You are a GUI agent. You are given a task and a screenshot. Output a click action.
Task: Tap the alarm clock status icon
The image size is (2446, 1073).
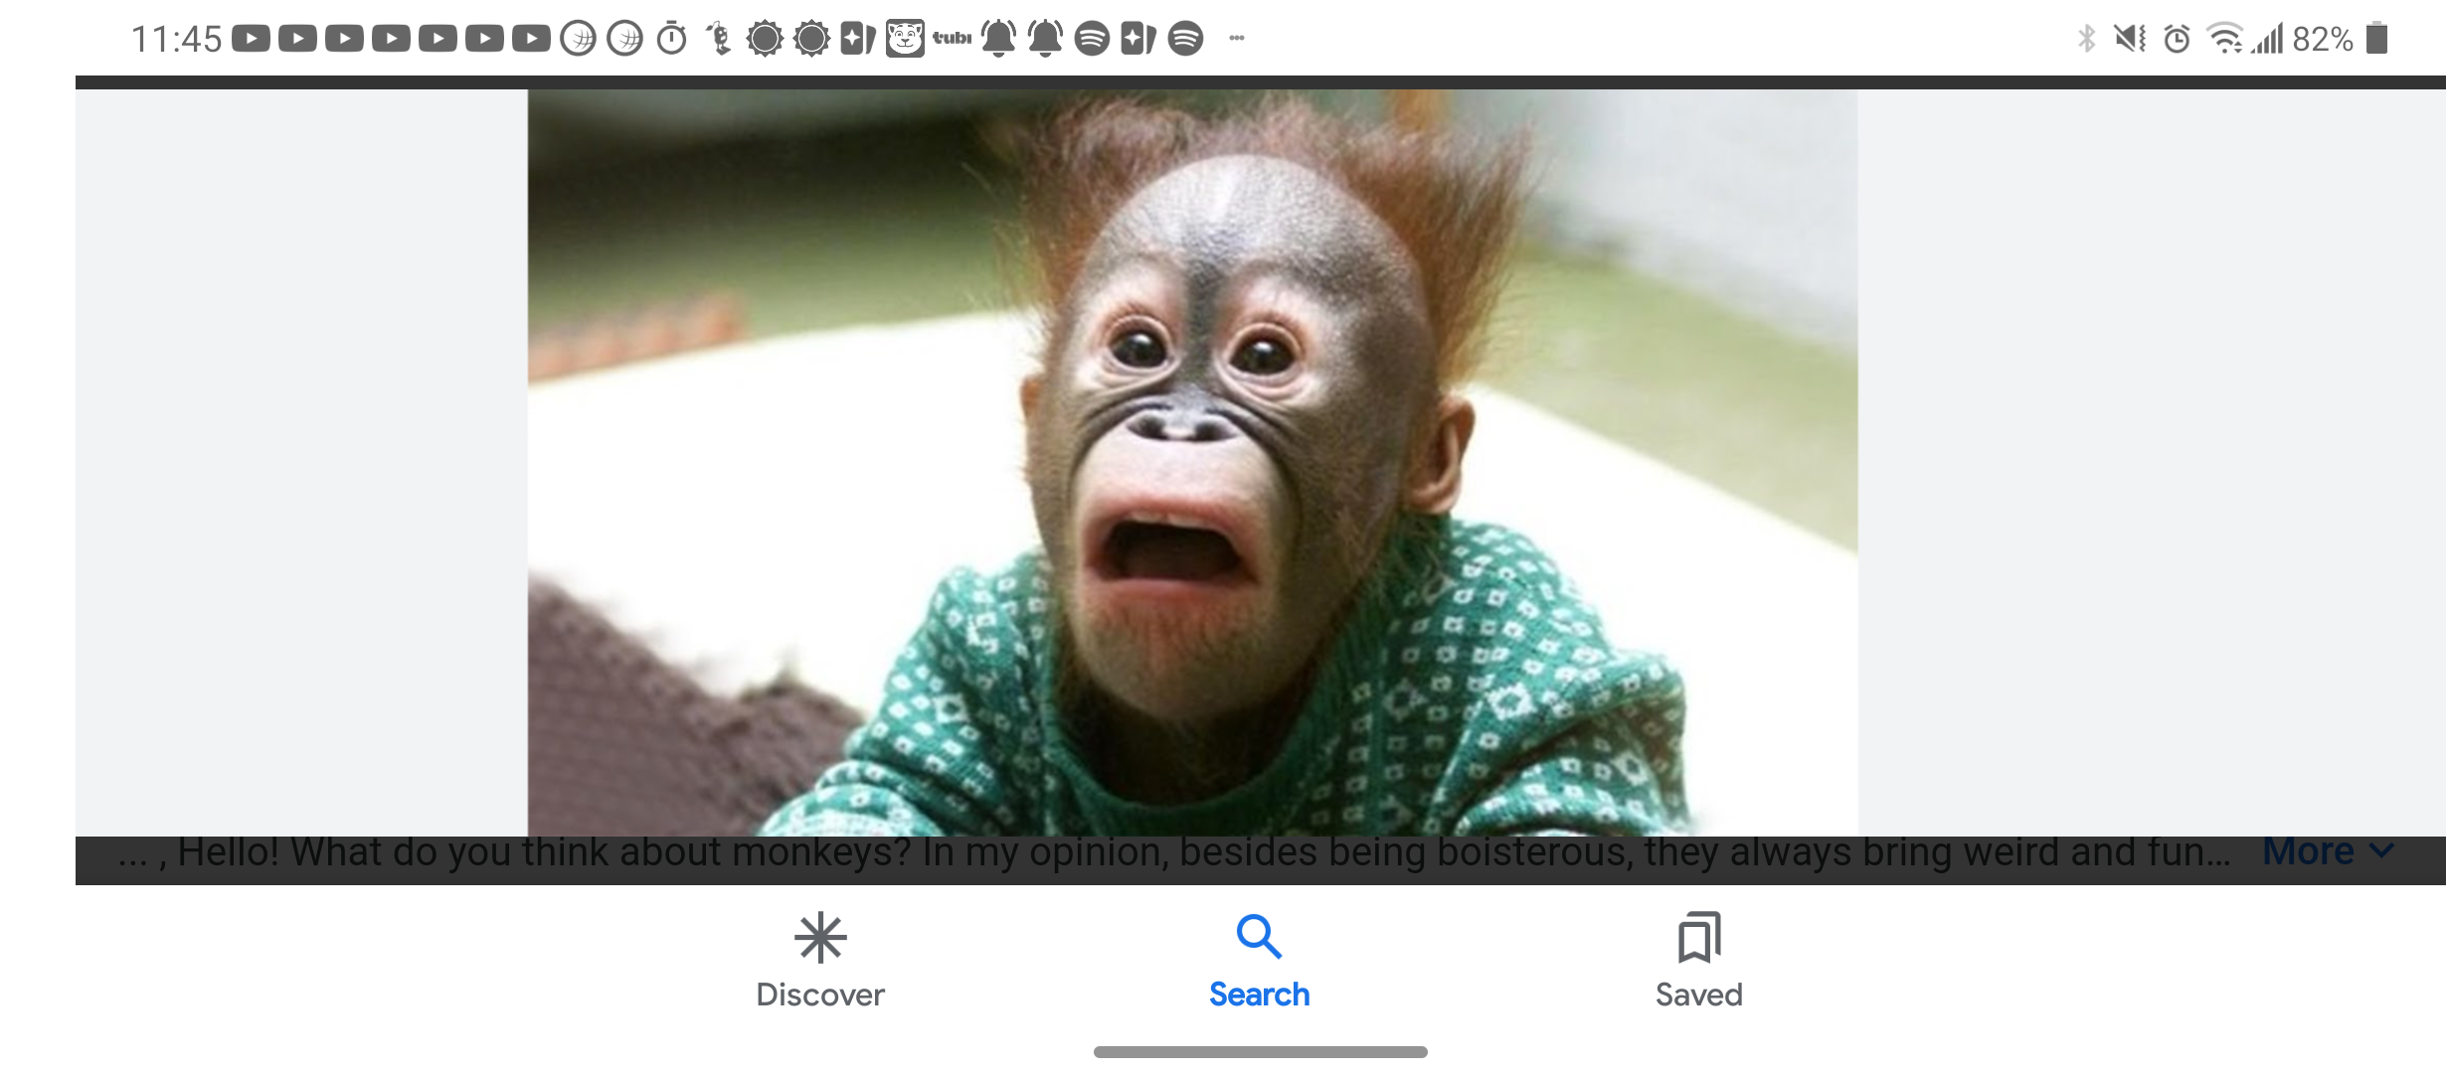[x=2178, y=39]
